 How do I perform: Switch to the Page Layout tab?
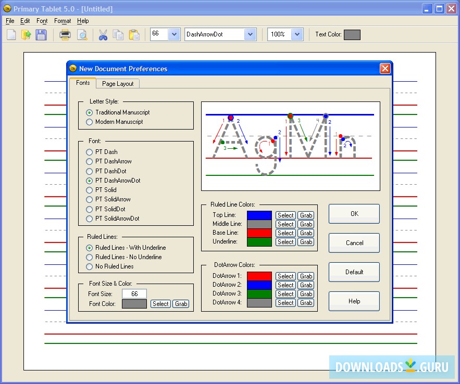[118, 84]
